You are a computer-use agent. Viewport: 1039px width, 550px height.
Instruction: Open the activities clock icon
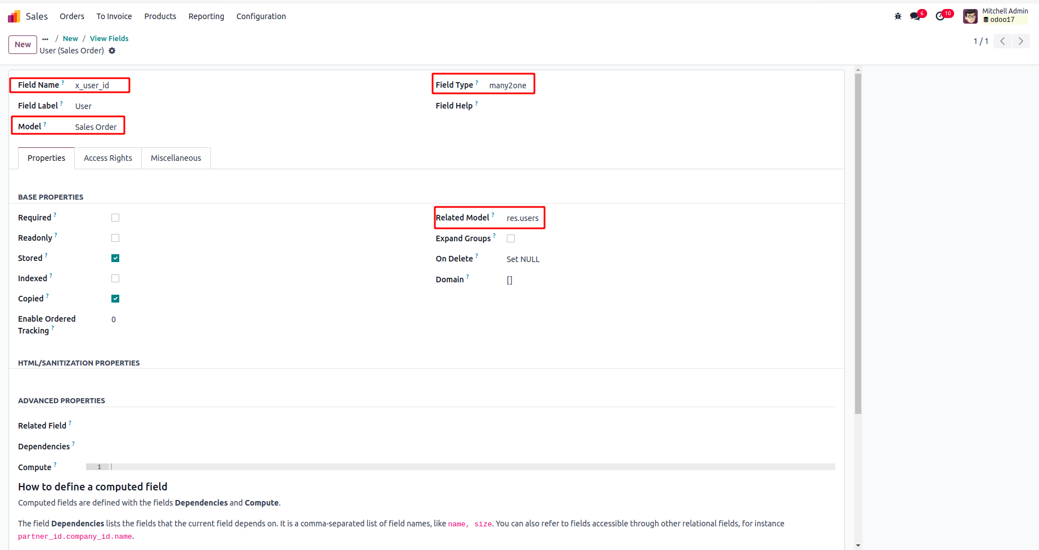(x=940, y=16)
